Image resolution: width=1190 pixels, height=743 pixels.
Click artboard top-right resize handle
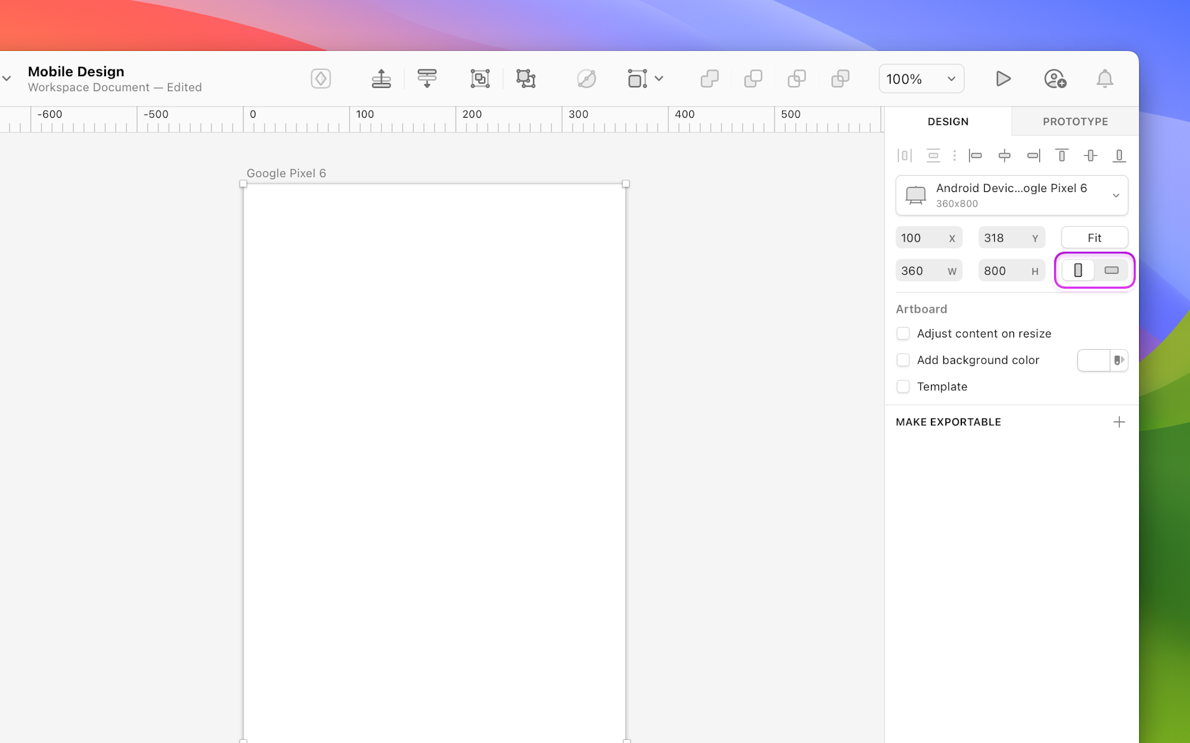625,184
